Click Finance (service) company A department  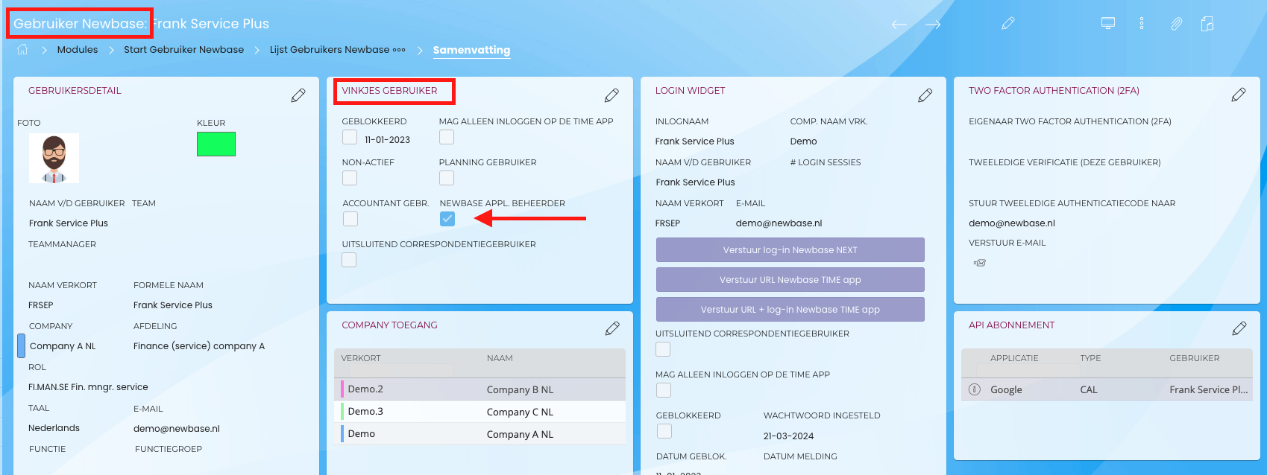(199, 346)
